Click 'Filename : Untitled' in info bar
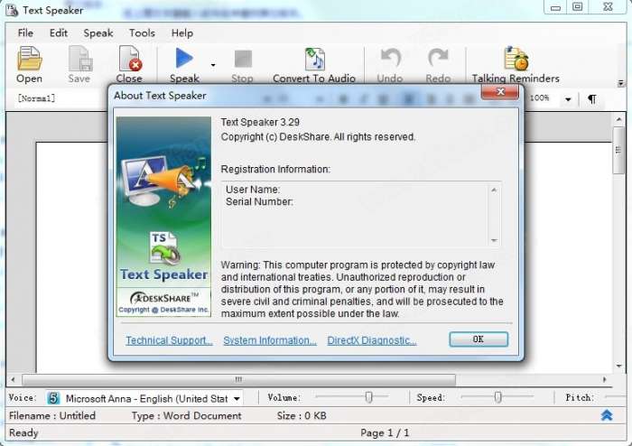This screenshot has width=632, height=446. pyautogui.click(x=52, y=415)
